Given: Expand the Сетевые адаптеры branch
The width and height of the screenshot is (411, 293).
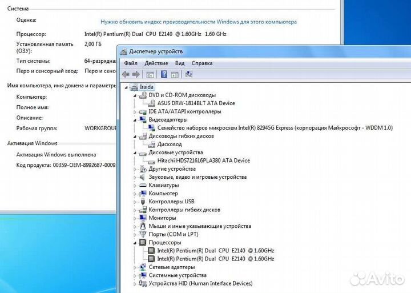Looking at the screenshot, I should 135,267.
